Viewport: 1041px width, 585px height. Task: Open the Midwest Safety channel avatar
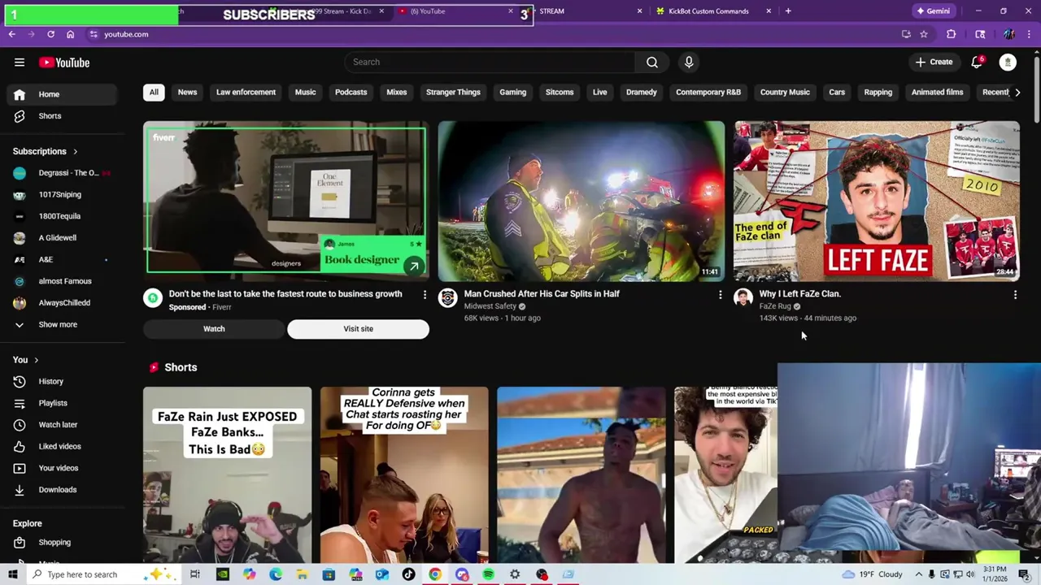tap(448, 298)
